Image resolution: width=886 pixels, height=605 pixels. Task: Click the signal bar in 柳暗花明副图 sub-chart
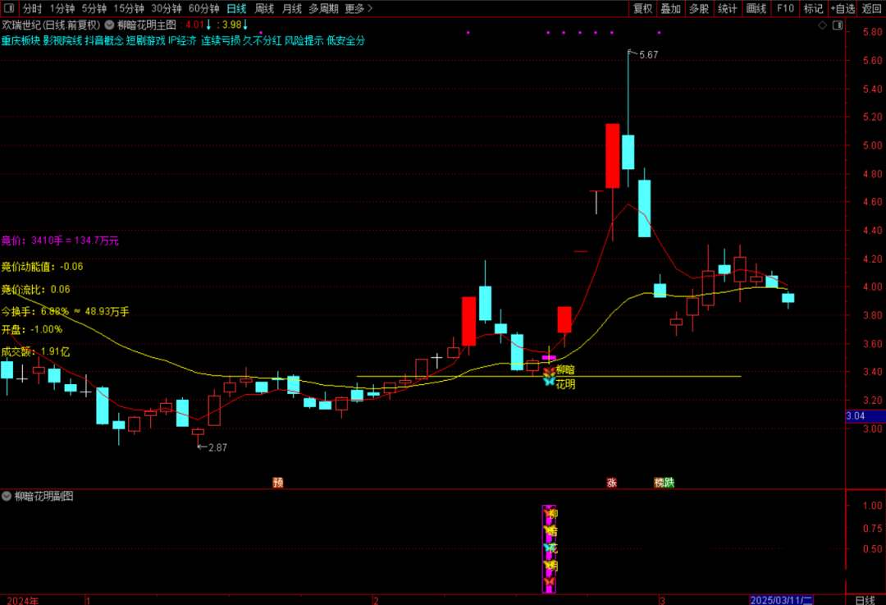pos(550,548)
